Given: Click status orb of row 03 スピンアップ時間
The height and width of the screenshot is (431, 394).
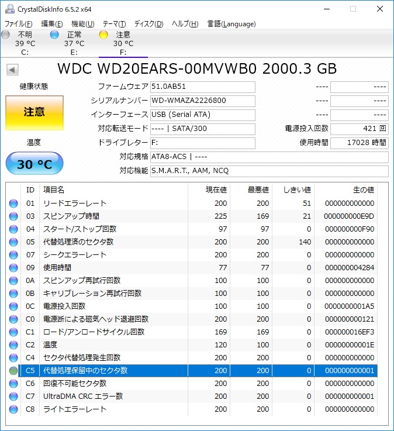Looking at the screenshot, I should click(13, 216).
